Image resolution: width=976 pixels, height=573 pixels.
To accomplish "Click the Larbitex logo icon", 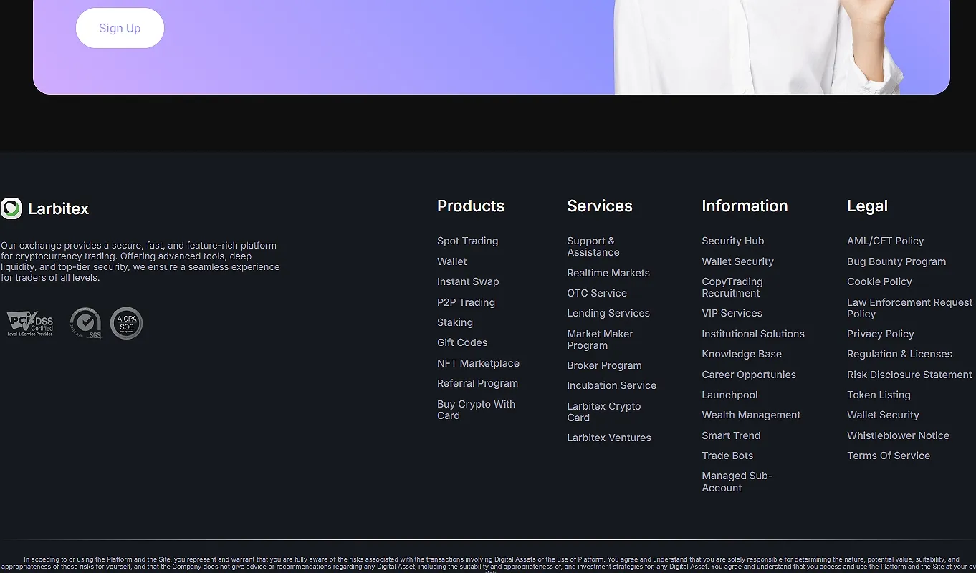I will click(11, 208).
